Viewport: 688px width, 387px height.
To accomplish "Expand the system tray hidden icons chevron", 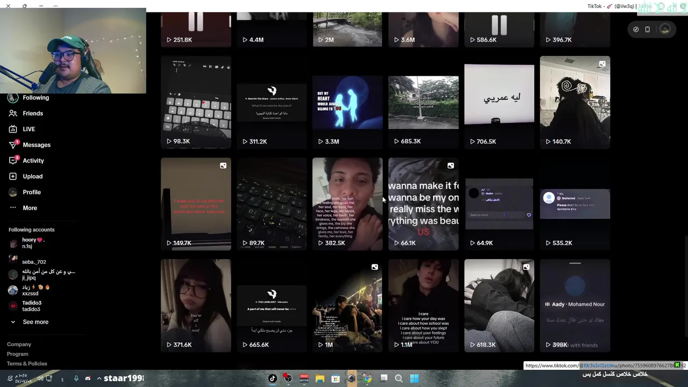I will point(99,378).
